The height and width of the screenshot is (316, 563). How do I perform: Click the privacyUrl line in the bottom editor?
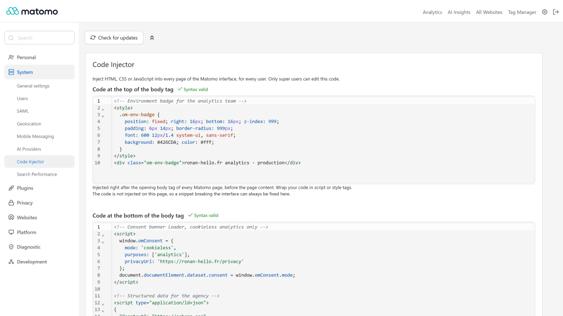click(184, 262)
